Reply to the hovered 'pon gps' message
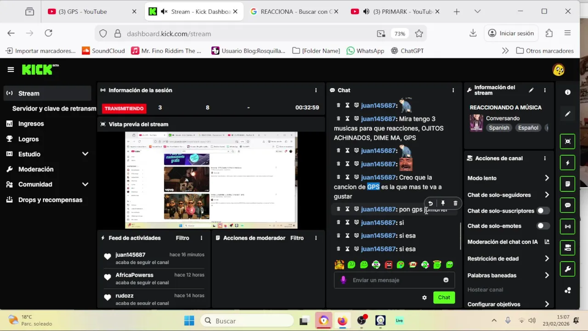The image size is (588, 331). coord(430,203)
